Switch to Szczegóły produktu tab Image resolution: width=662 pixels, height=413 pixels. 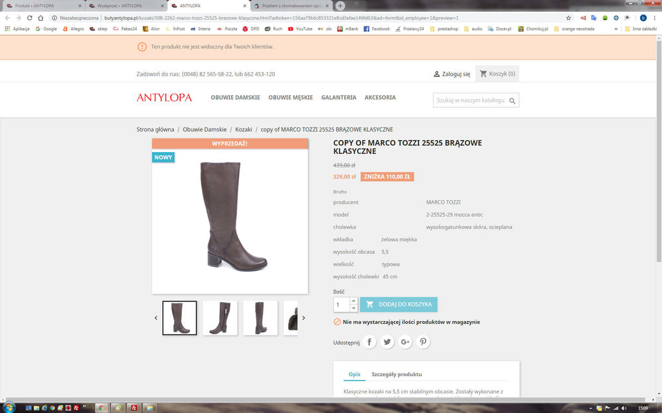tap(397, 374)
